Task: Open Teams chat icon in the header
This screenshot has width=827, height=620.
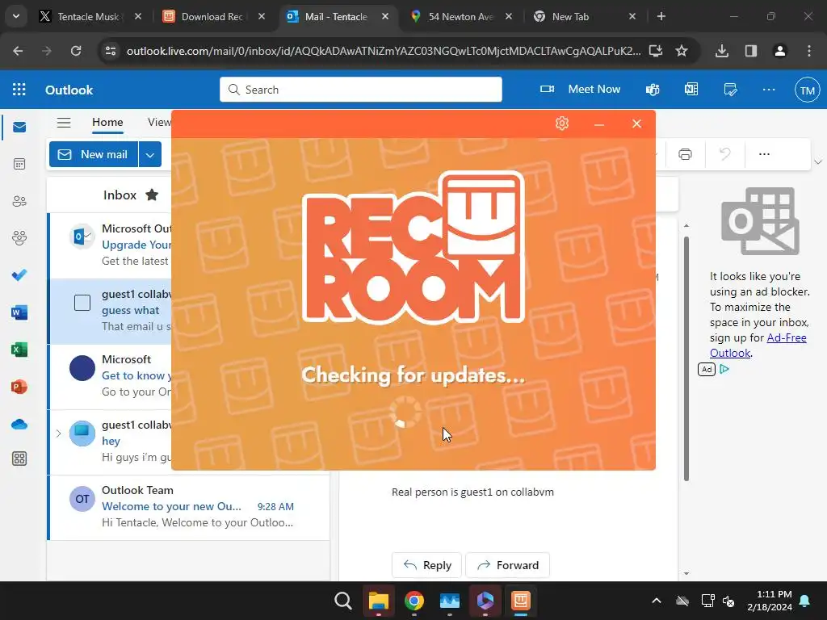Action: [x=653, y=89]
